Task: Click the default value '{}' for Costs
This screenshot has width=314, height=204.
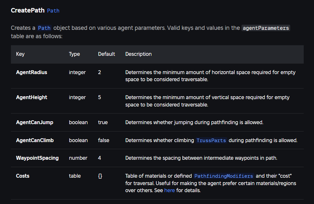Action: (x=100, y=176)
